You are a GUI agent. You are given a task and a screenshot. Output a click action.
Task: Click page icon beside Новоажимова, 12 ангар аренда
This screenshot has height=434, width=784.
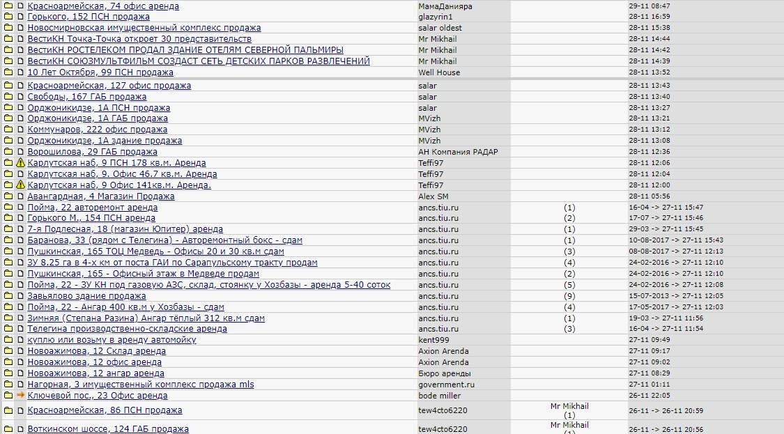(20, 373)
